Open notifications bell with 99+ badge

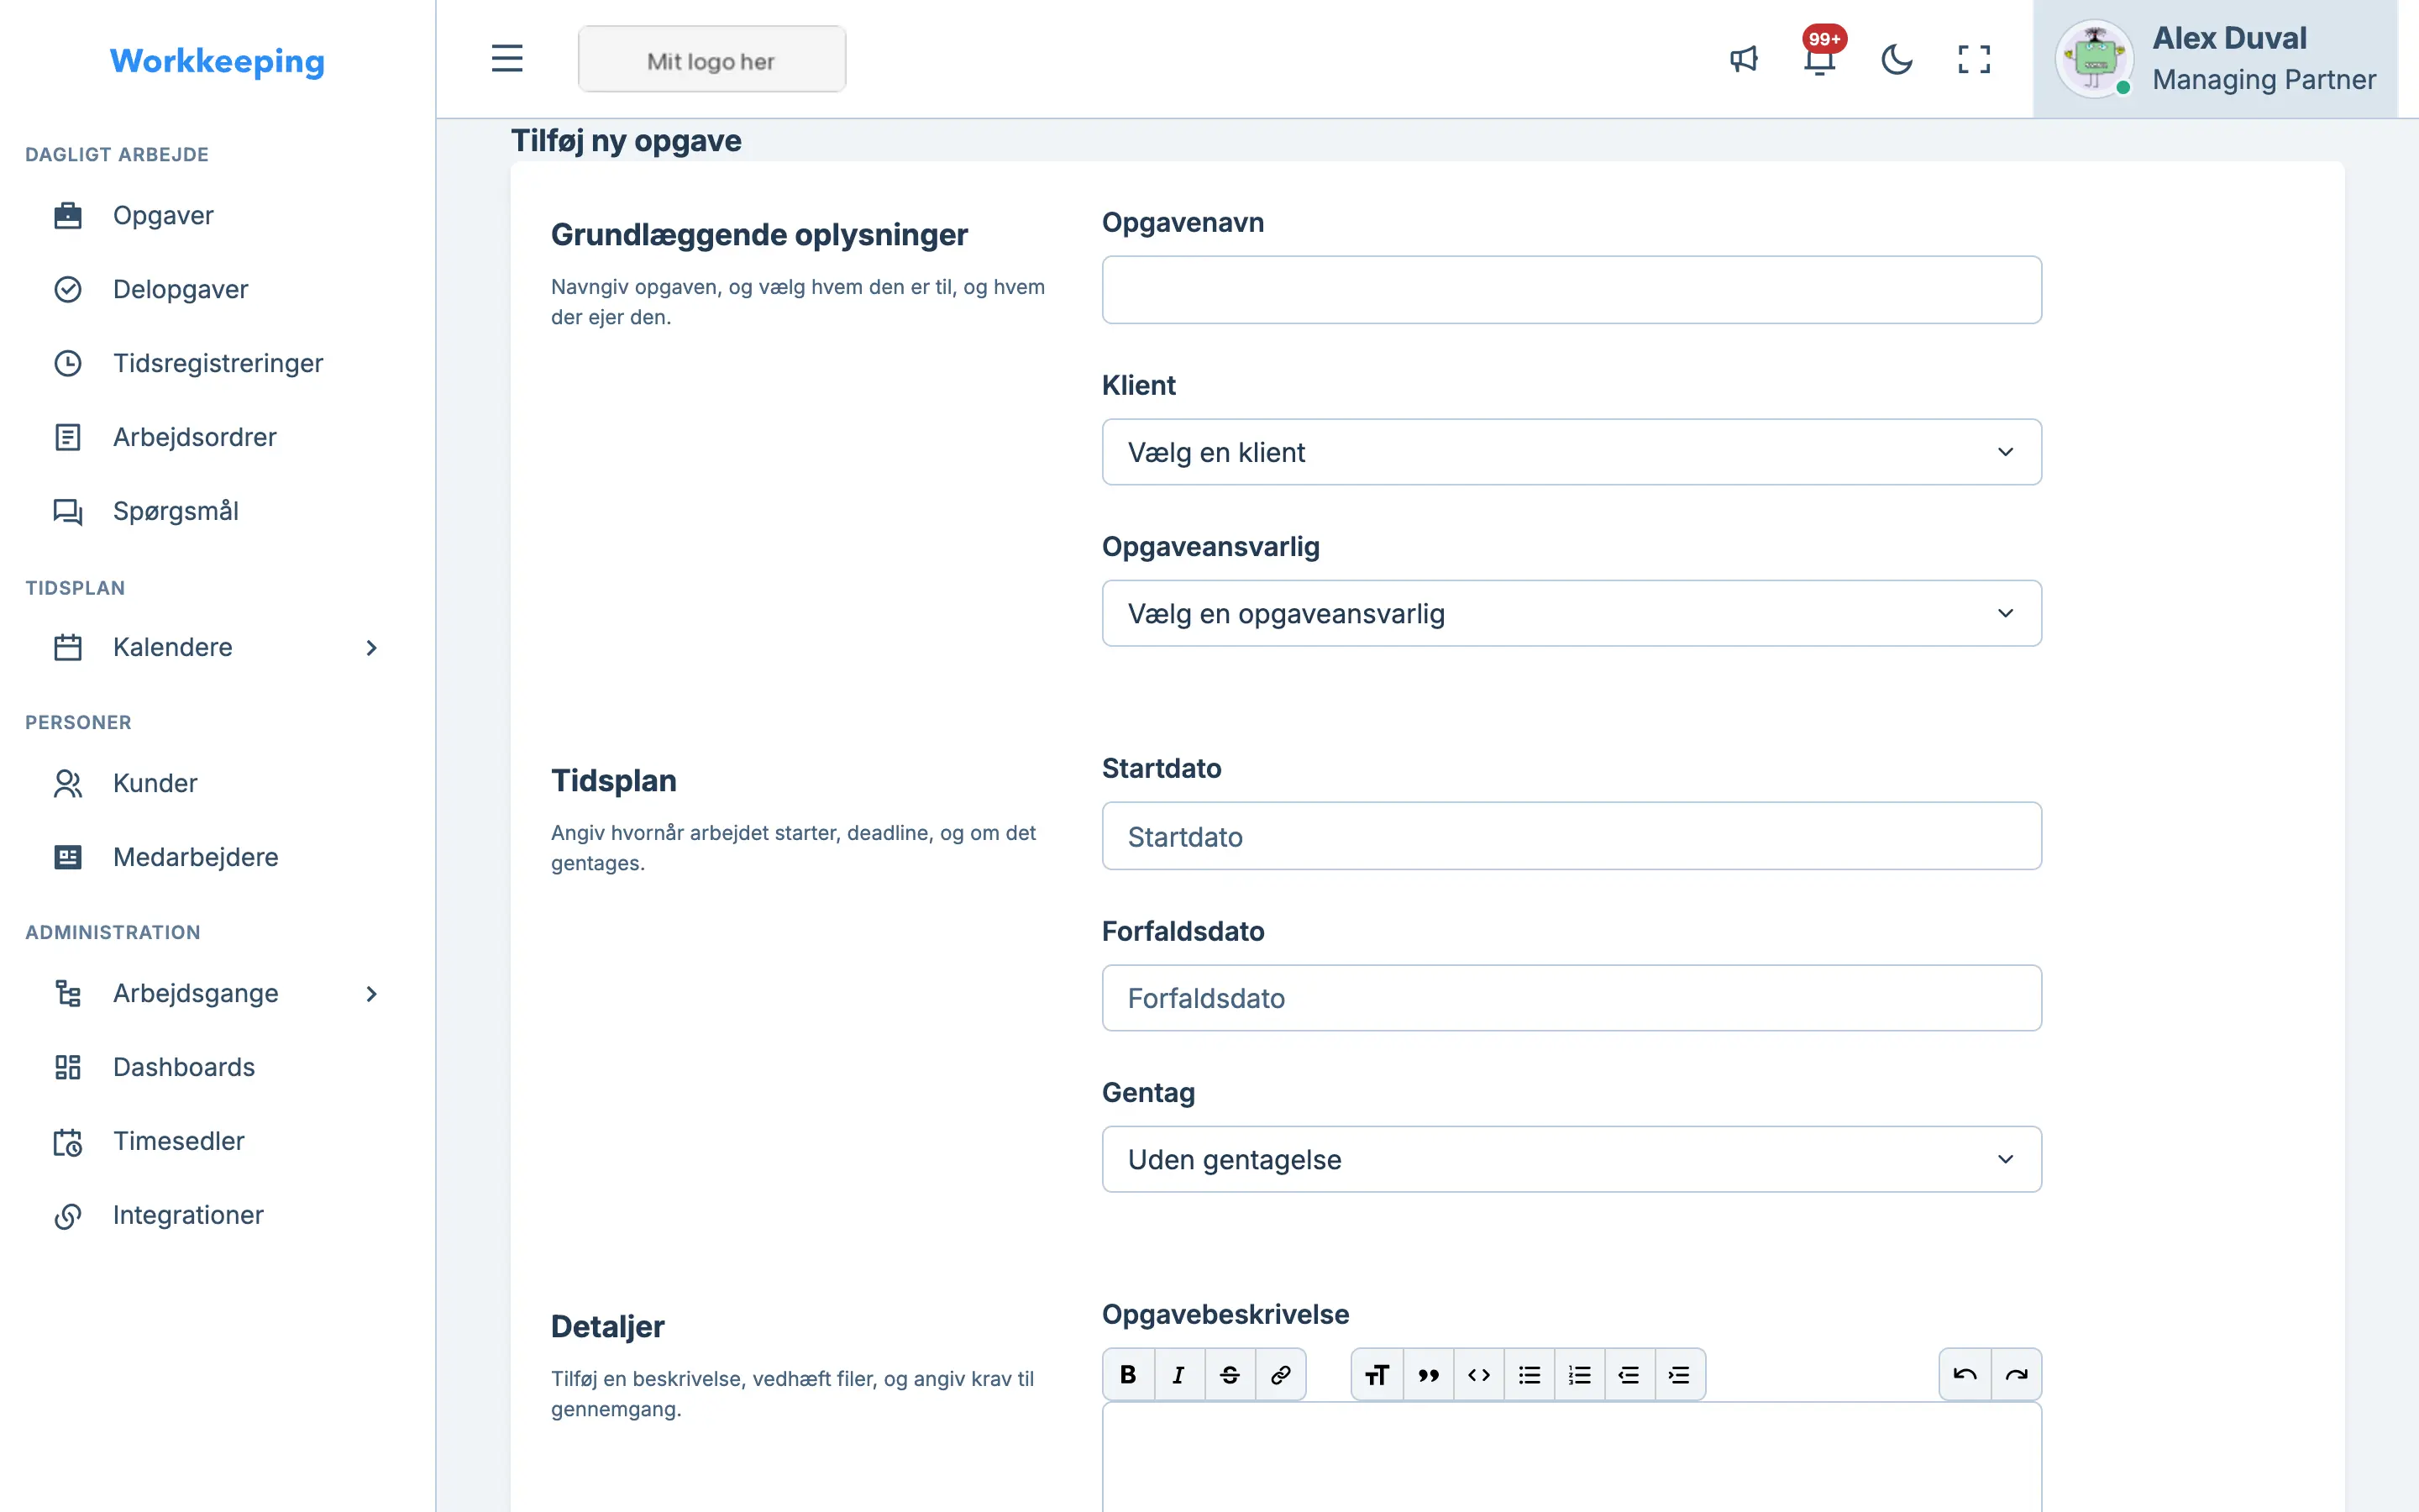coord(1820,56)
